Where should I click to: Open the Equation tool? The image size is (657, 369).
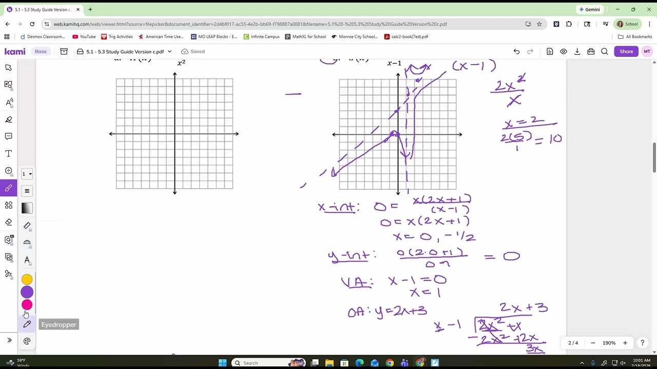tap(9, 171)
